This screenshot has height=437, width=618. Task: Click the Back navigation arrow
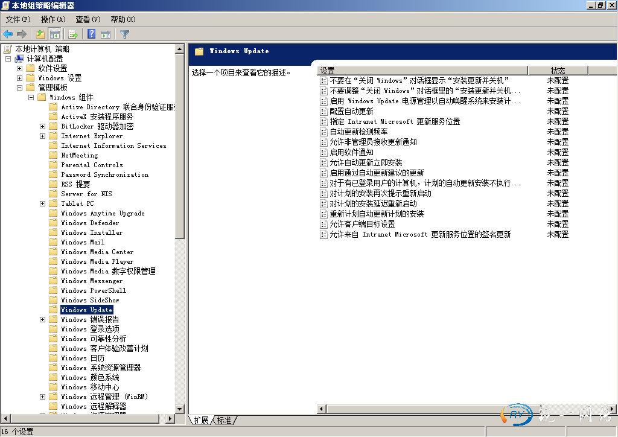click(7, 34)
